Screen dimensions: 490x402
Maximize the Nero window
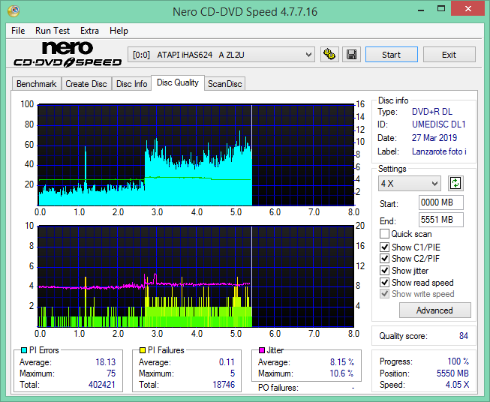point(441,9)
